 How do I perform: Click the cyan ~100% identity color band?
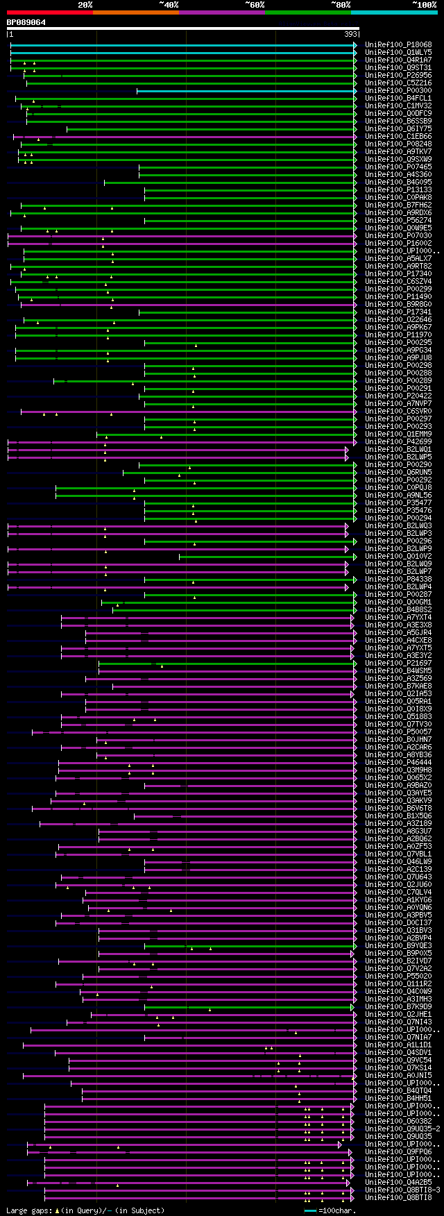click(394, 12)
